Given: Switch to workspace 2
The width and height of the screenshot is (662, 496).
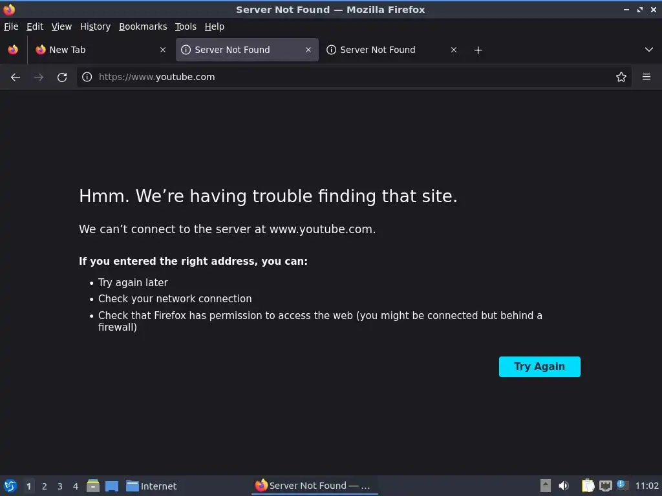Looking at the screenshot, I should [45, 486].
